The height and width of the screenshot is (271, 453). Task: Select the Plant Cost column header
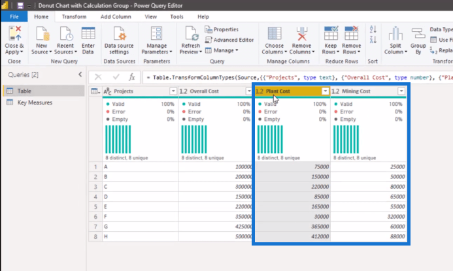click(292, 91)
